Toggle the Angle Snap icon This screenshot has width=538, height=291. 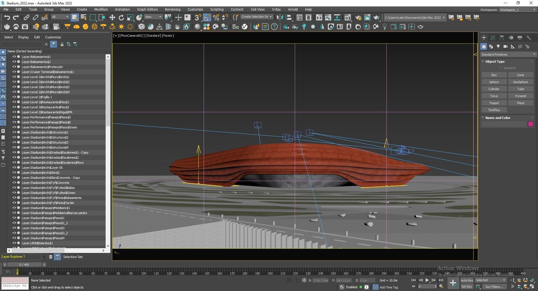207,17
